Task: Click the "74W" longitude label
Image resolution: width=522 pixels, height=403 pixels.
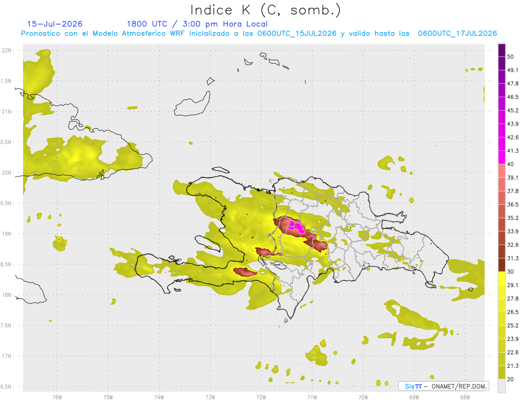Action: click(x=159, y=397)
